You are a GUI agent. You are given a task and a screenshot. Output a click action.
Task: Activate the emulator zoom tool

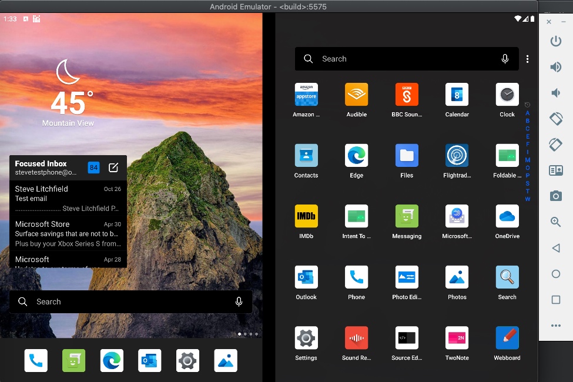click(556, 222)
